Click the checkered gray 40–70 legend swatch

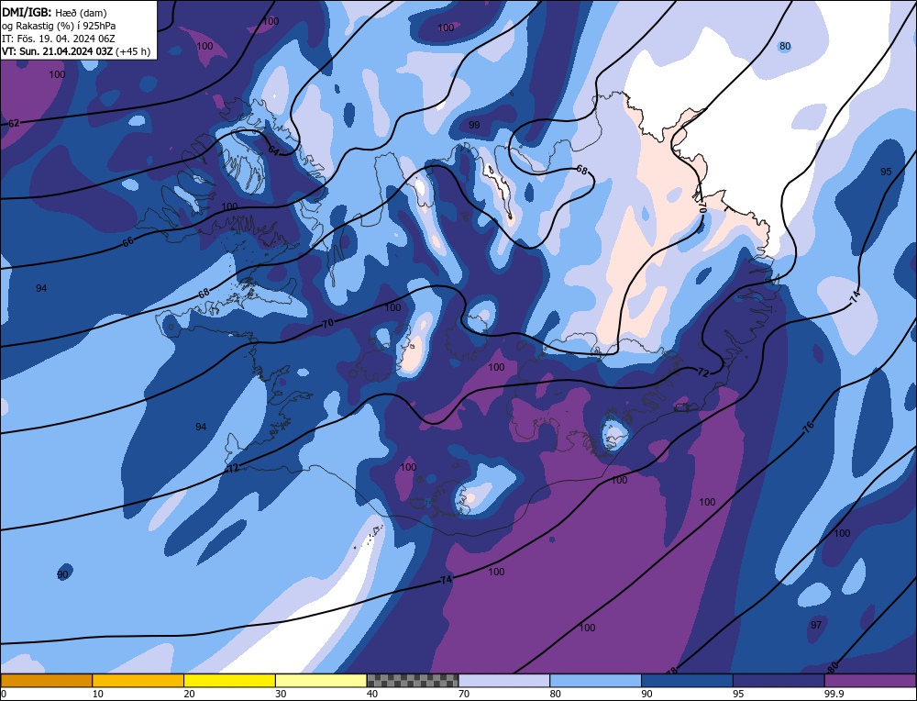tap(413, 681)
